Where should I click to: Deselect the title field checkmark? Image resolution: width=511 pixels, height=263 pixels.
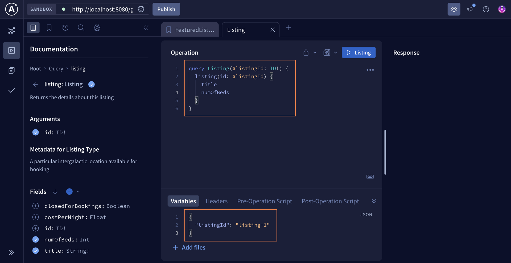click(x=35, y=251)
